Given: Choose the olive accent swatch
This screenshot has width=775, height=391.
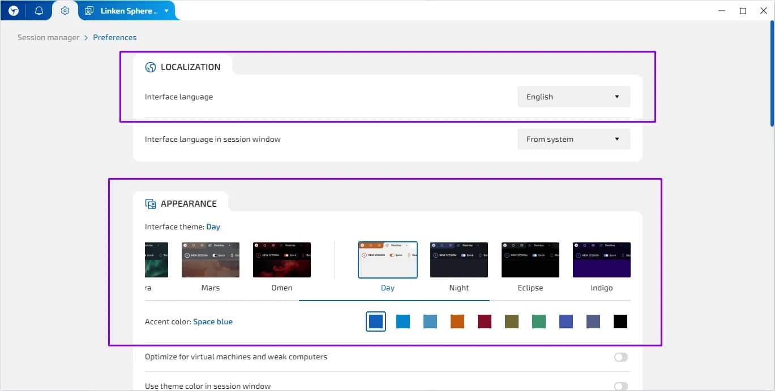Looking at the screenshot, I should click(x=512, y=322).
